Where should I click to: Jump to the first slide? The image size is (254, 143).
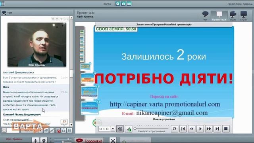183,129
